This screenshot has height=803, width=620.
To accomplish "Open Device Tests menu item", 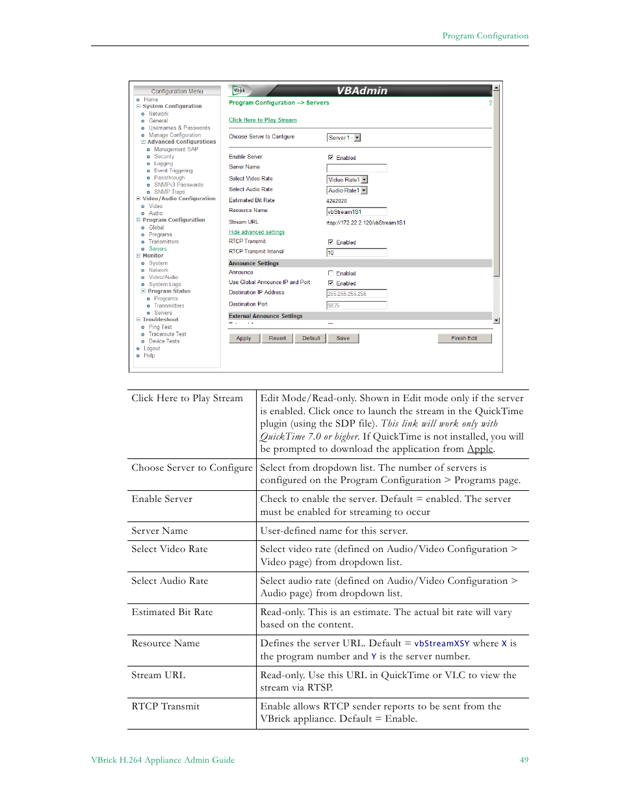I will tap(164, 341).
